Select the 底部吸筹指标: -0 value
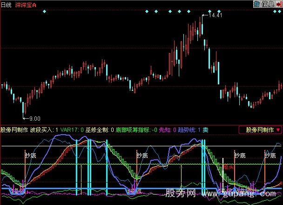The image size is (283, 205). coord(136,130)
